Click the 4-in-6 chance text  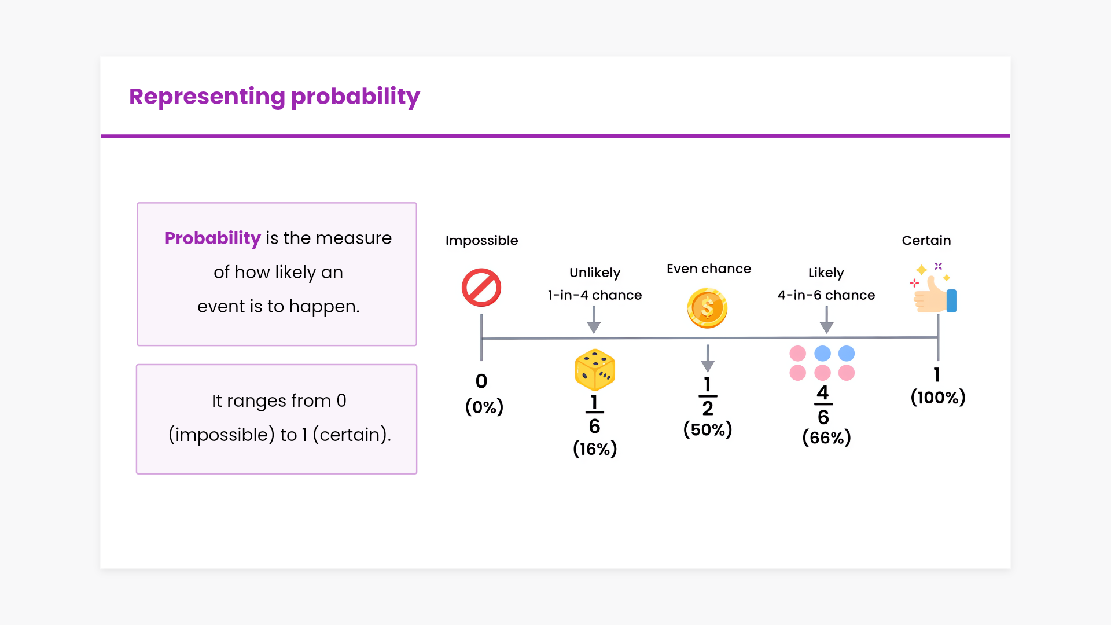point(826,295)
